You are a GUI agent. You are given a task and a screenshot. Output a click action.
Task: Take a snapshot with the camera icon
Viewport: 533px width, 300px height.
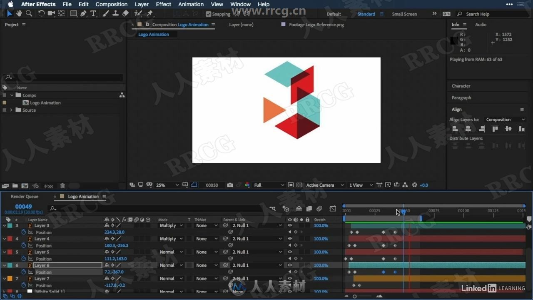(230, 185)
